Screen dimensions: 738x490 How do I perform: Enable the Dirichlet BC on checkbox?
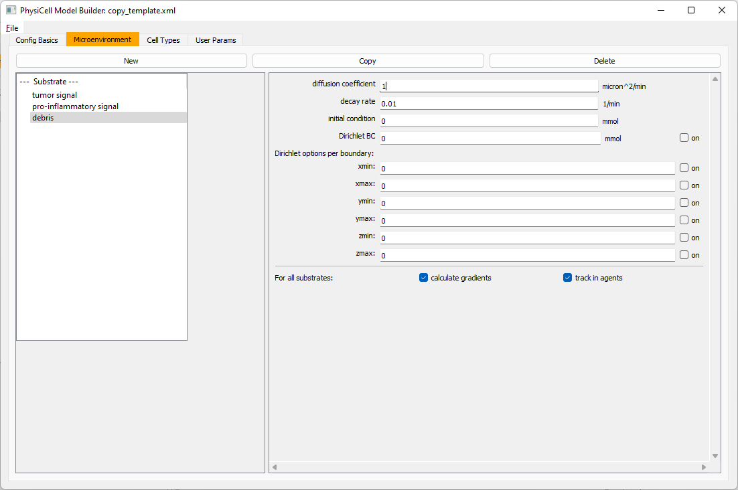click(x=684, y=138)
